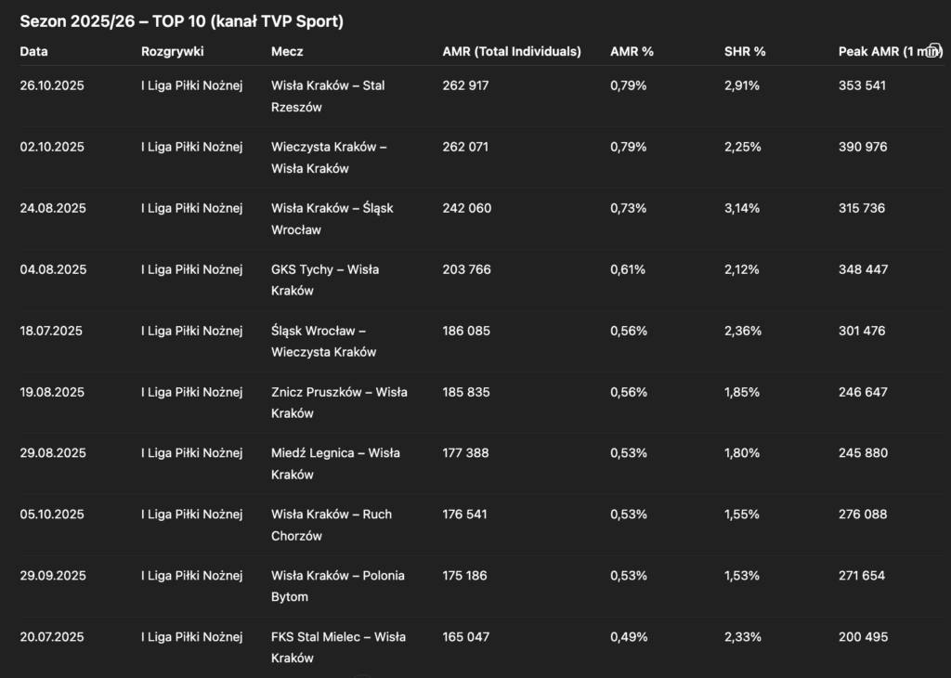
Task: Click the SHR % column header
Action: pyautogui.click(x=745, y=52)
